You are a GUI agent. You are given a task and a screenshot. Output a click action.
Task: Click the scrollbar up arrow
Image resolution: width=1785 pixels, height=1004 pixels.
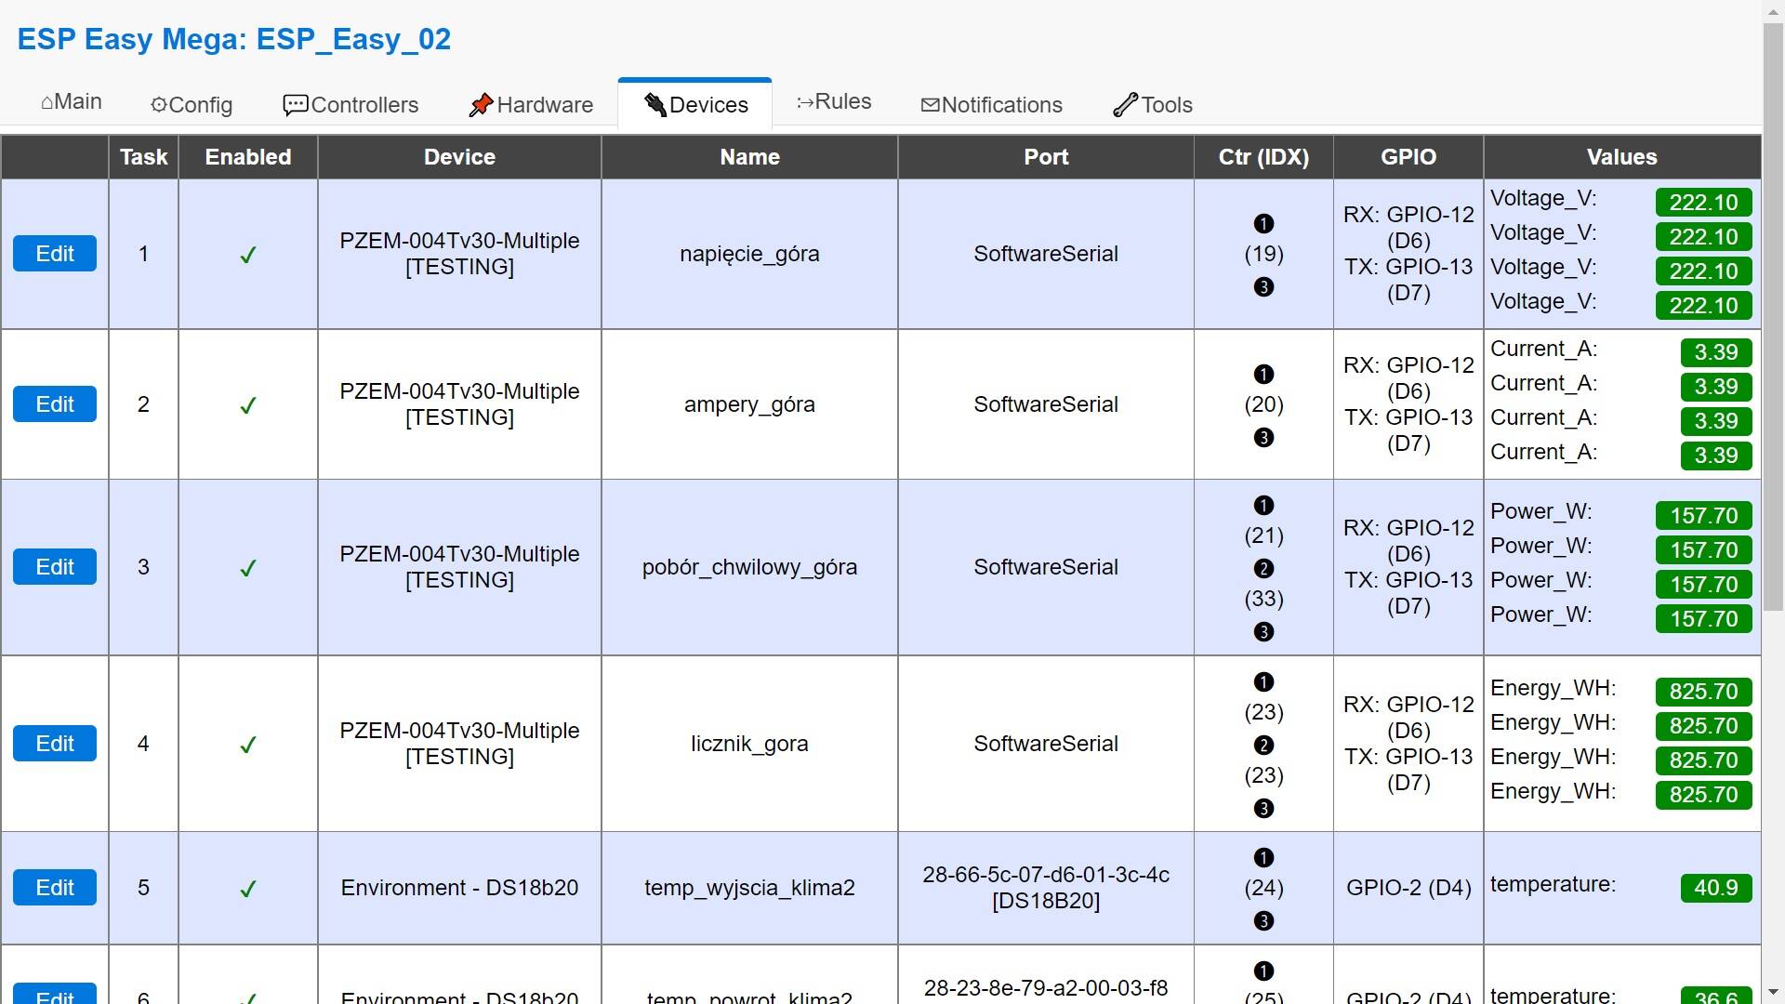tap(1773, 10)
